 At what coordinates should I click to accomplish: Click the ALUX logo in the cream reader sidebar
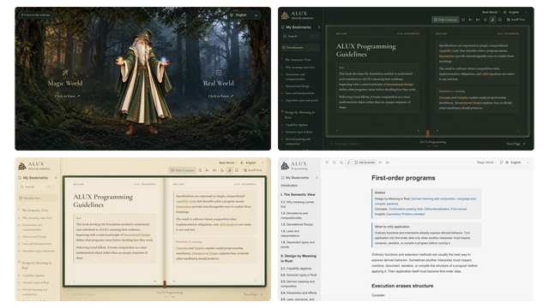pos(34,166)
